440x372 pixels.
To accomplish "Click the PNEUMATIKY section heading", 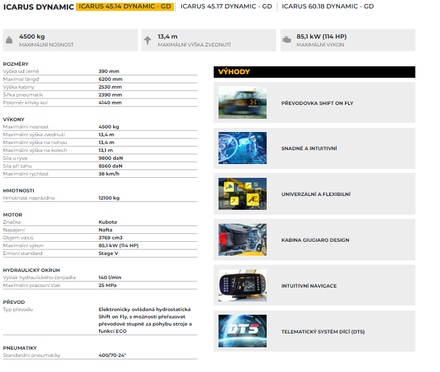I will 20,348.
